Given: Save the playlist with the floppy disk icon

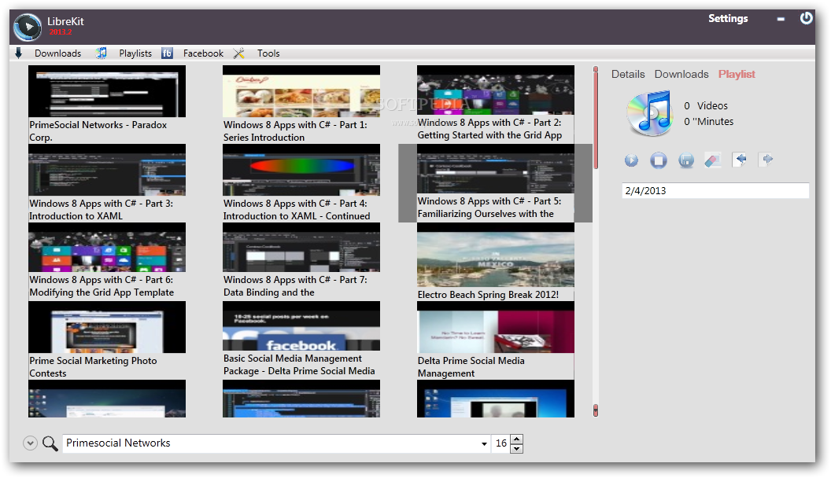Looking at the screenshot, I should [685, 160].
